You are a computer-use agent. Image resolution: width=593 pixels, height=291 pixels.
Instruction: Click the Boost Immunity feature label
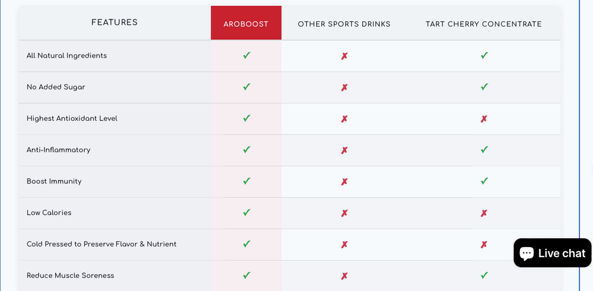click(x=54, y=181)
